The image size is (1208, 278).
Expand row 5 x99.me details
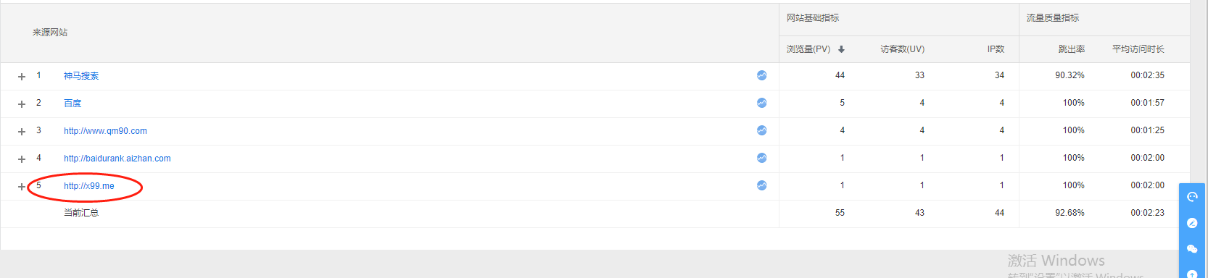[x=22, y=186]
